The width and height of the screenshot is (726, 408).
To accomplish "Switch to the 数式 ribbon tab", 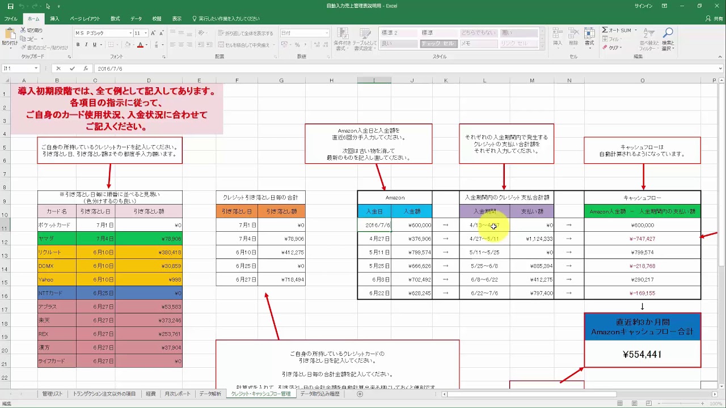I will tap(115, 19).
